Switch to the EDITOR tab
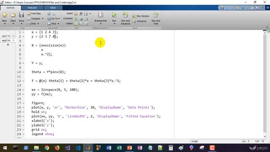 point(11,8)
